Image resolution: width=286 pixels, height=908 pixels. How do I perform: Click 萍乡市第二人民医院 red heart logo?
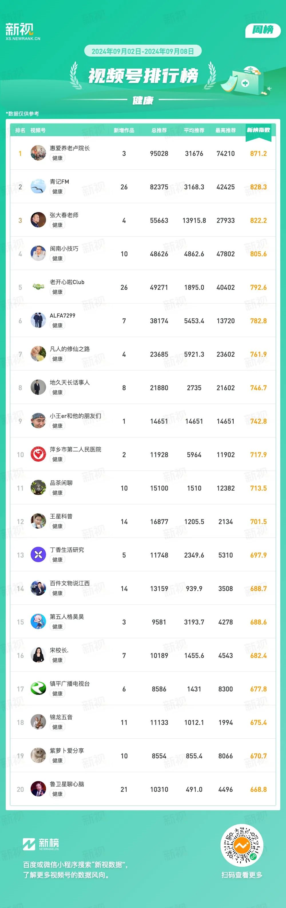(38, 454)
